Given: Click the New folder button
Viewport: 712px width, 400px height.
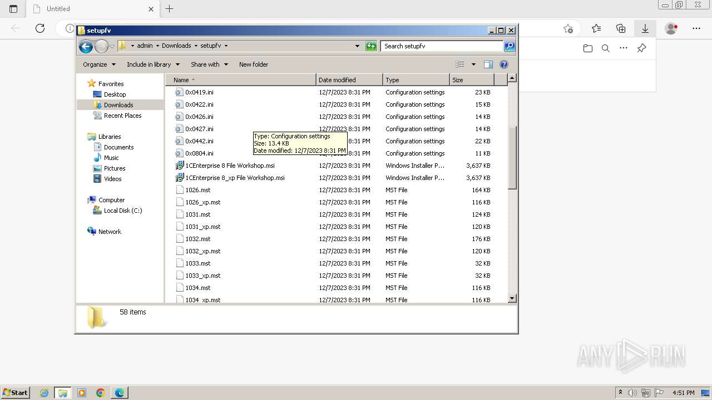Looking at the screenshot, I should coord(254,64).
